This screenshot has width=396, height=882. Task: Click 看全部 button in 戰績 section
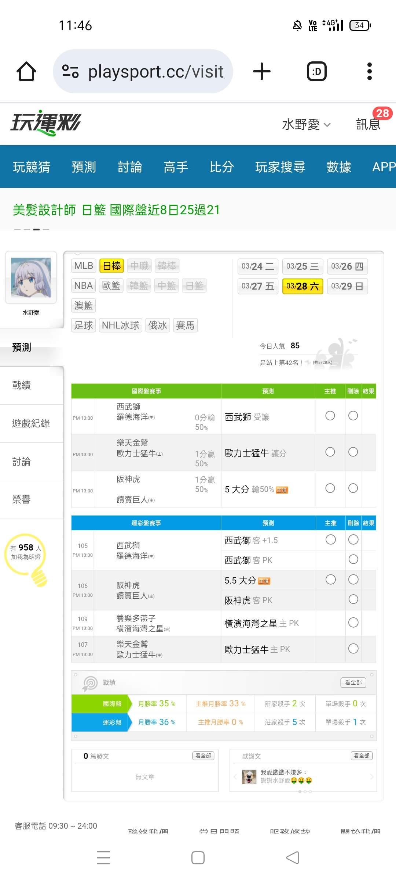(x=353, y=682)
